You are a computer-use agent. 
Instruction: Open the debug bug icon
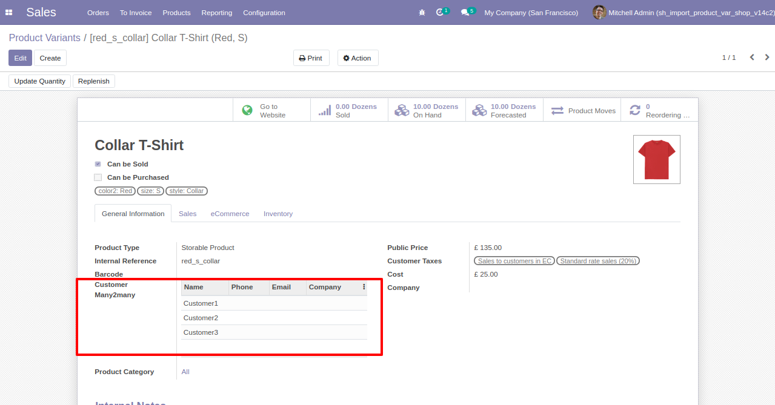422,13
